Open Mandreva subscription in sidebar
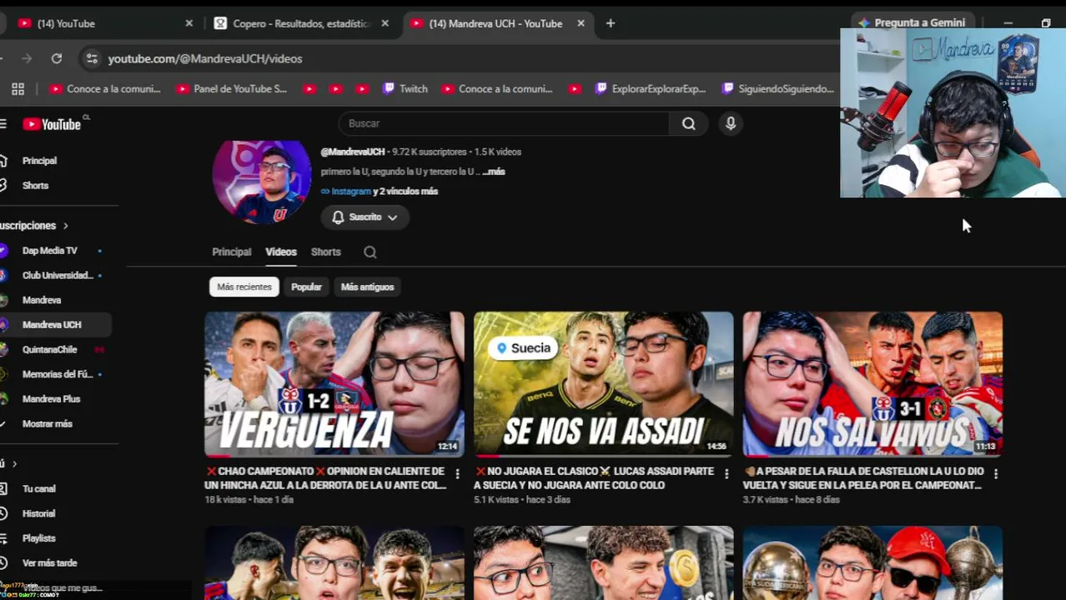 (42, 300)
